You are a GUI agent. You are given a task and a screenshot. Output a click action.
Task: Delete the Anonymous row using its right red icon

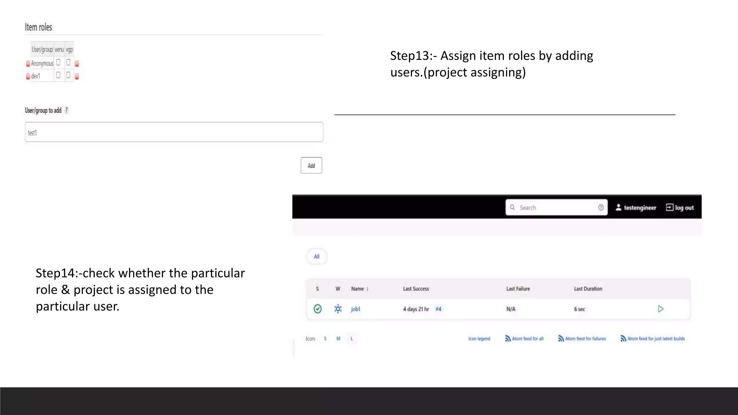tap(77, 64)
